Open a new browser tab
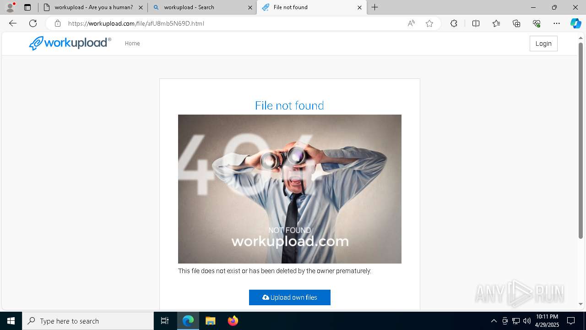 pos(375,7)
